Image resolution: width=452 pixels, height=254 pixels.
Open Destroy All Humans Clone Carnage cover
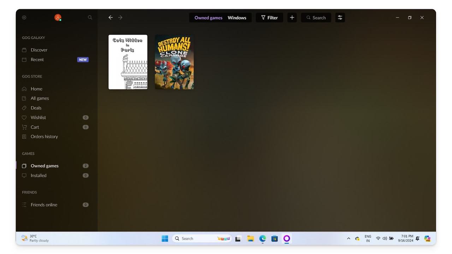174,62
